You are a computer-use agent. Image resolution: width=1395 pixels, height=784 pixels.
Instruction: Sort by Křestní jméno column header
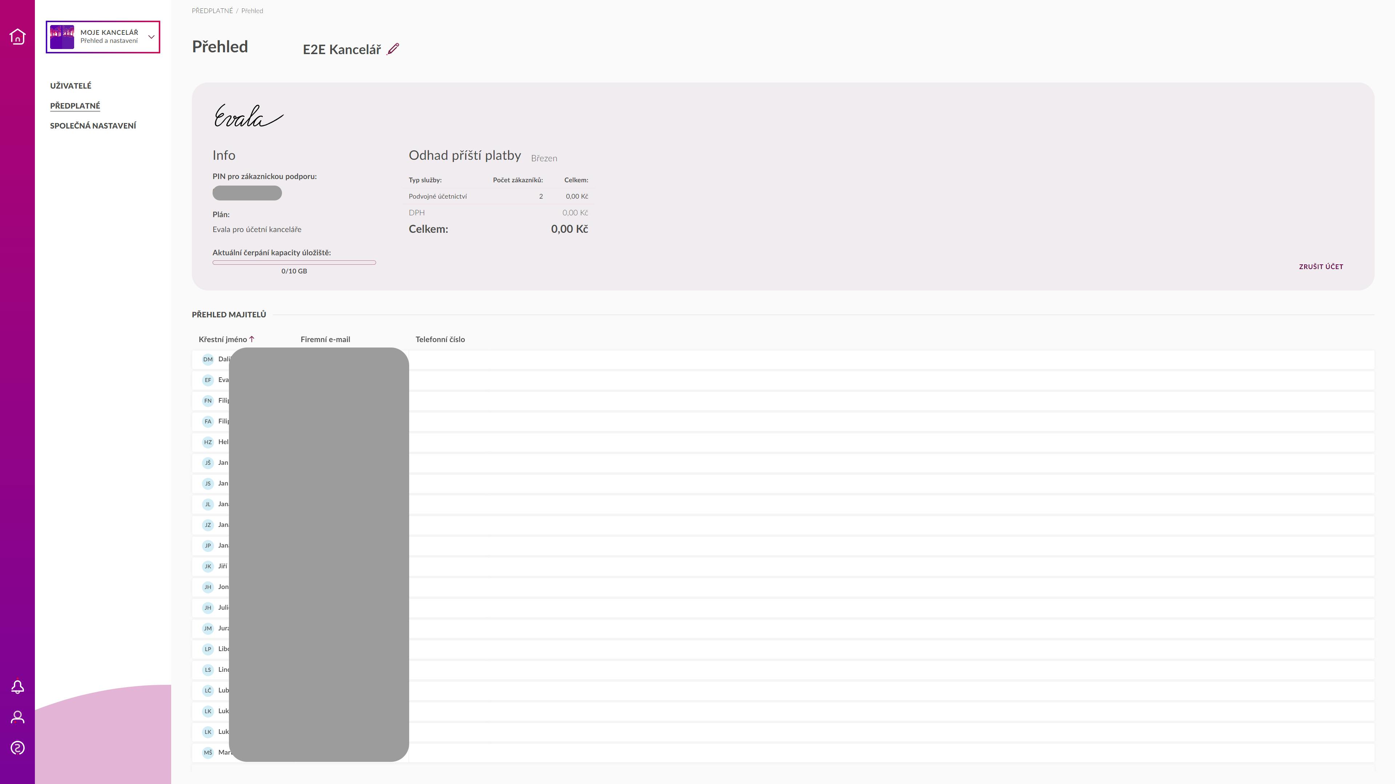[223, 339]
